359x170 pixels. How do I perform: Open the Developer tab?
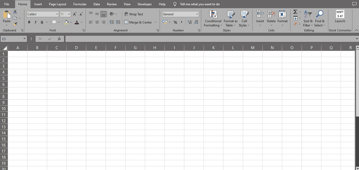tap(145, 4)
